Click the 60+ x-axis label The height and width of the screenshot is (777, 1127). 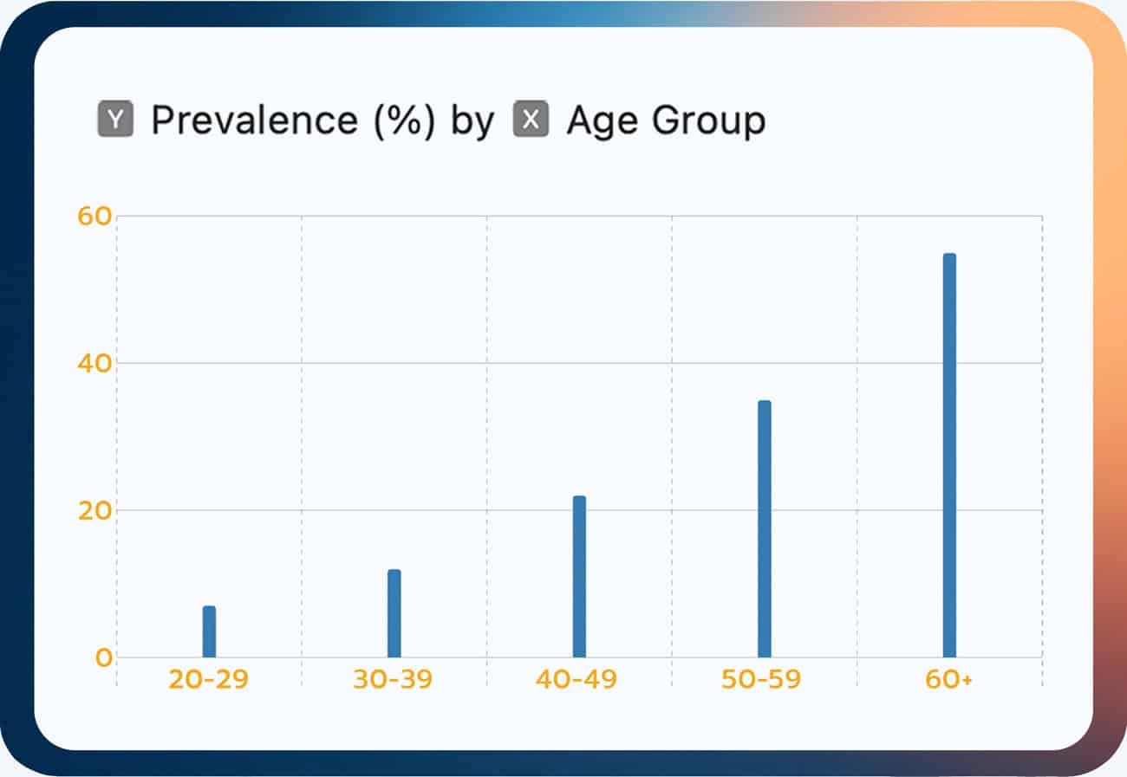click(948, 680)
